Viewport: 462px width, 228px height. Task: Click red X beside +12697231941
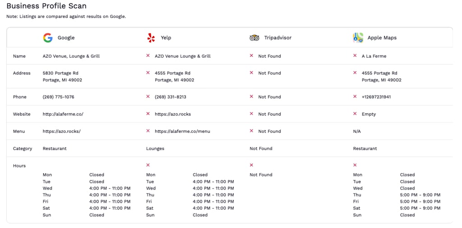point(355,96)
